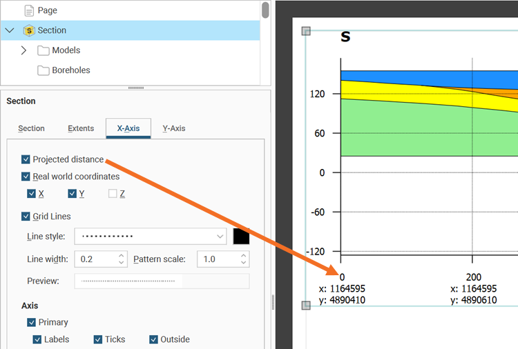Collapse the Section tree node

[x=9, y=30]
